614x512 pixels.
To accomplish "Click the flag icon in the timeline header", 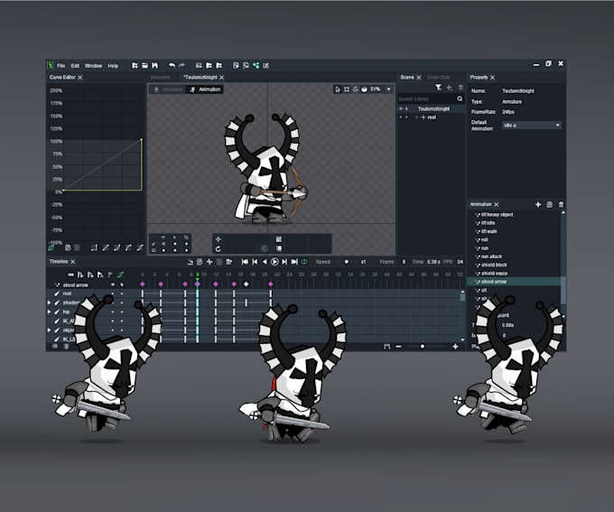I will 110,275.
